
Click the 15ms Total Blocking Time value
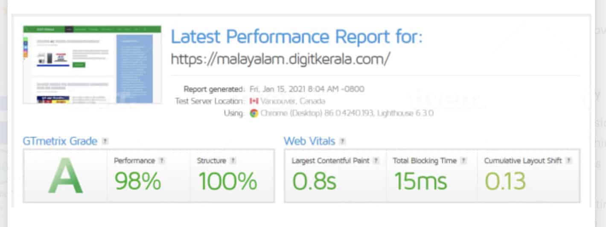[420, 181]
